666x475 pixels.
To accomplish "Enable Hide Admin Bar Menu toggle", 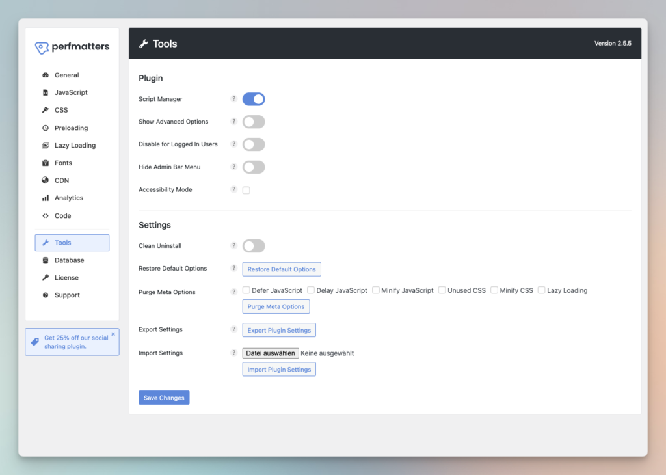I will [x=254, y=167].
